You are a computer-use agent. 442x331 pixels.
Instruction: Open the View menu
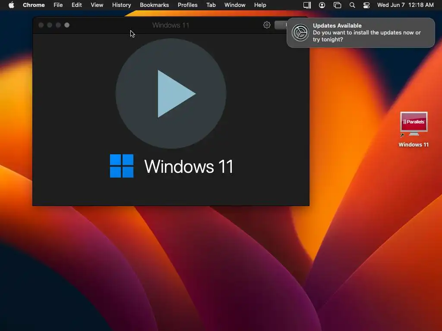97,5
